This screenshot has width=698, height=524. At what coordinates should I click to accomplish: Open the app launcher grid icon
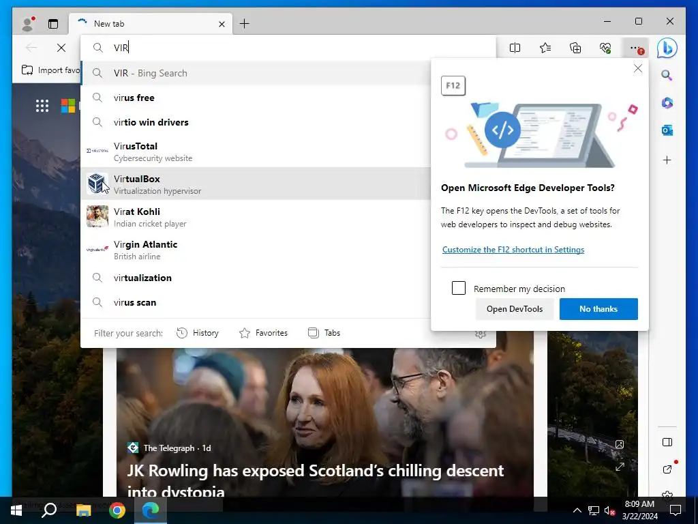click(x=42, y=106)
